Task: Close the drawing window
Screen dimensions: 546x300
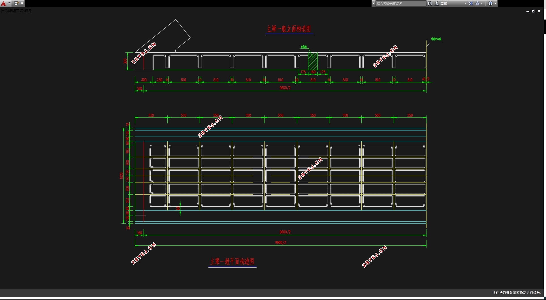Action: click(539, 11)
